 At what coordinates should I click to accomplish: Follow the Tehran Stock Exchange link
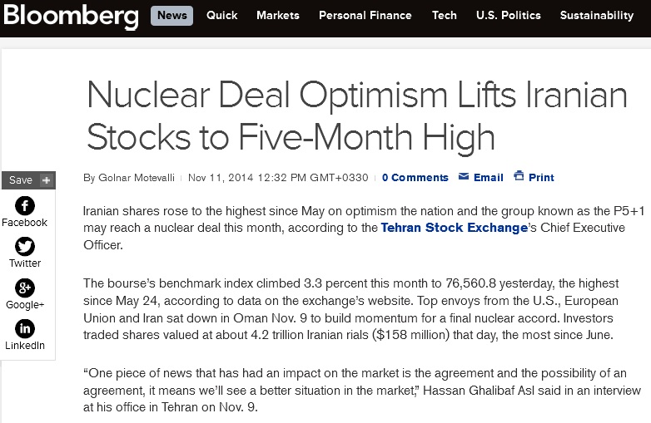tap(455, 228)
